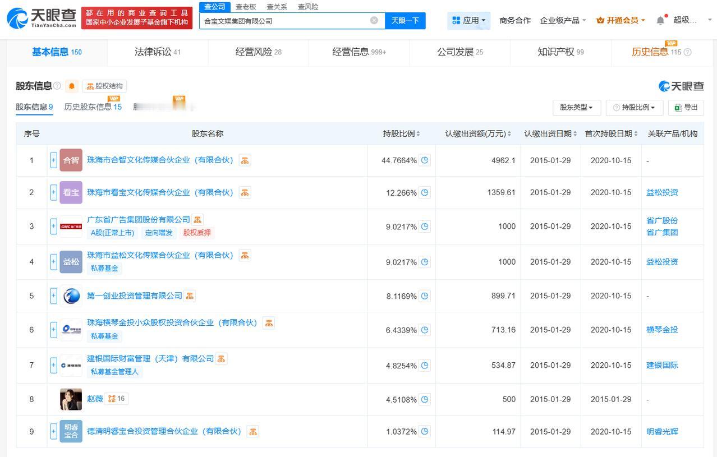Open the 公司发展 tab
This screenshot has height=457, width=717.
(x=460, y=52)
